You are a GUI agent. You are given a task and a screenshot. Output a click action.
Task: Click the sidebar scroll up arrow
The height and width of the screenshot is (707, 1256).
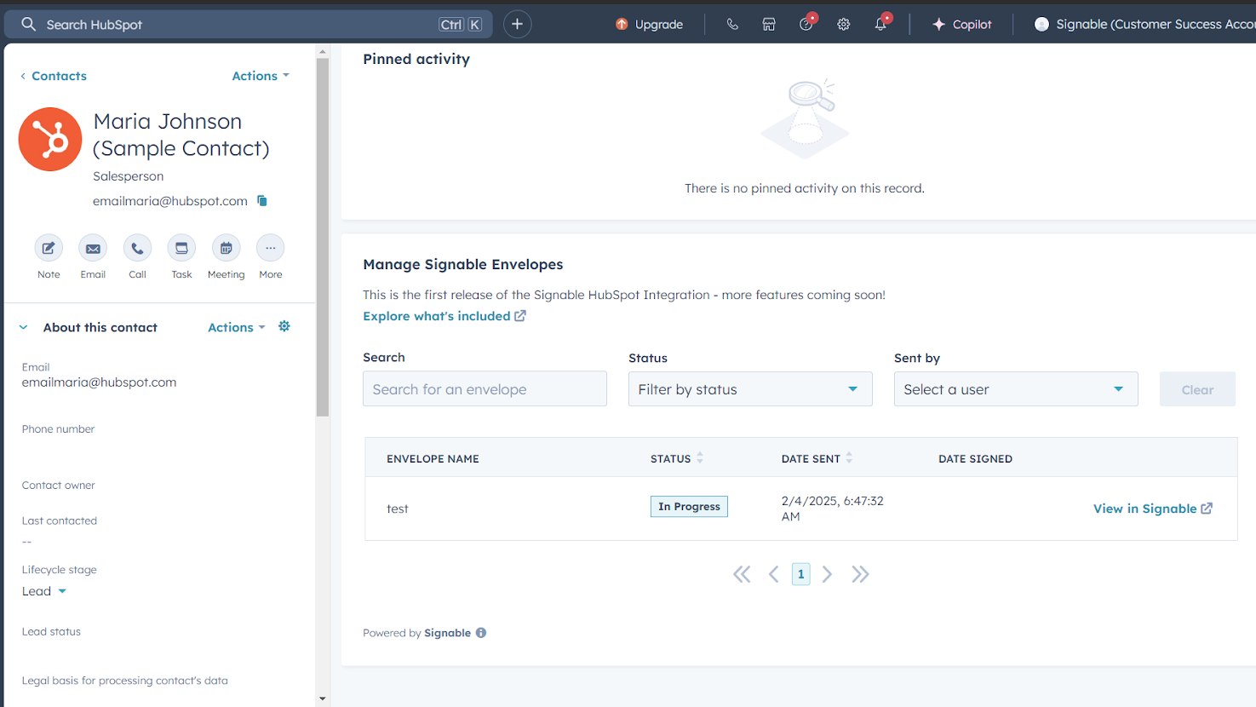click(x=323, y=52)
